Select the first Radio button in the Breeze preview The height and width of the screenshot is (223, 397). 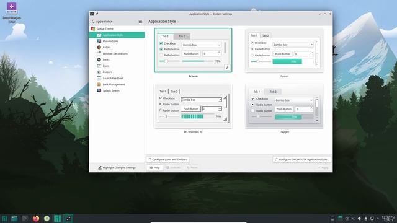point(161,49)
